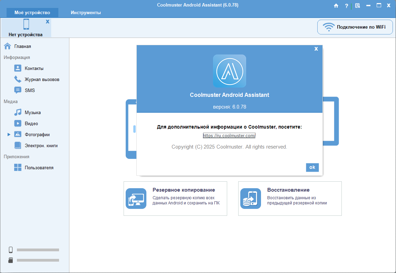
Task: Click the версия: 6.0.78 text
Action: point(229,107)
